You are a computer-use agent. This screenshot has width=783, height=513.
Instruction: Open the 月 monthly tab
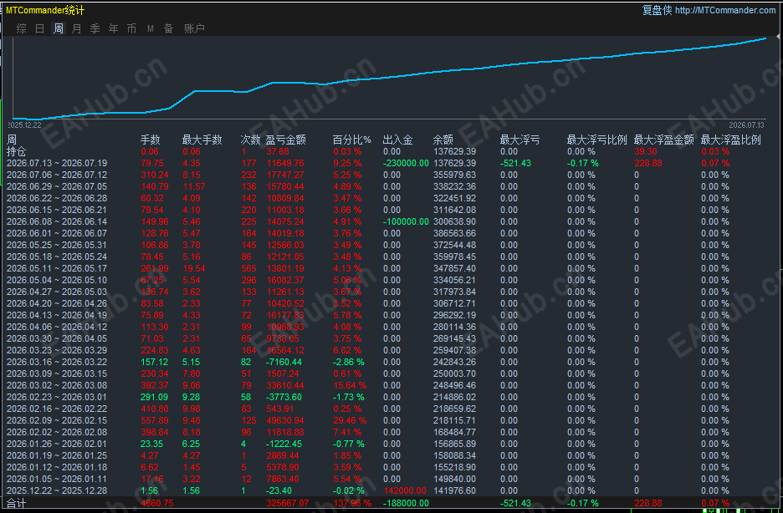(x=76, y=29)
